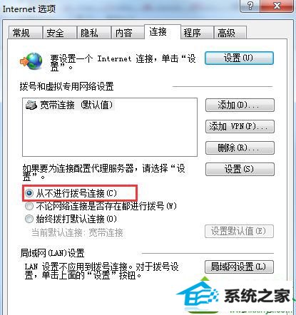Screen dimensions: 296x315
Task: Click the 添加(D)... button
Action: [x=240, y=105]
